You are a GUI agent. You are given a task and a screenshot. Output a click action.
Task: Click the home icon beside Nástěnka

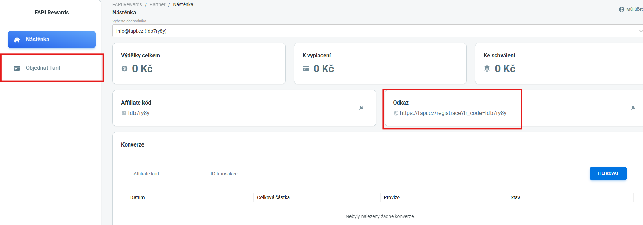17,40
